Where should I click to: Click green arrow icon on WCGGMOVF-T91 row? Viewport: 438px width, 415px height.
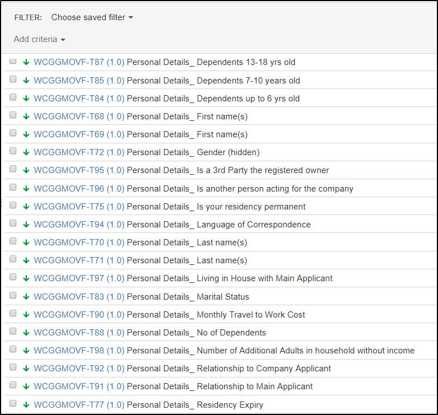coord(26,386)
